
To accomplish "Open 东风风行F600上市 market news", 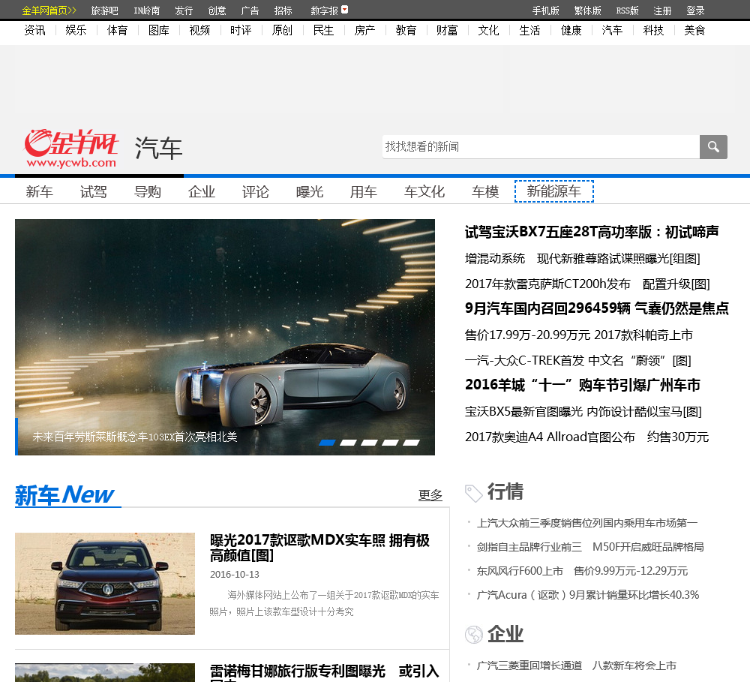I will click(x=582, y=571).
